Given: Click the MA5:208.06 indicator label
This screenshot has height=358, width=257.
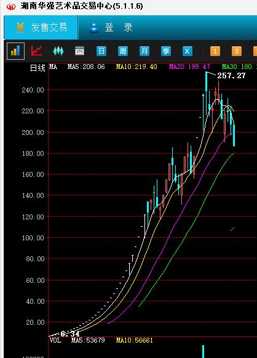Looking at the screenshot, I should tap(86, 67).
